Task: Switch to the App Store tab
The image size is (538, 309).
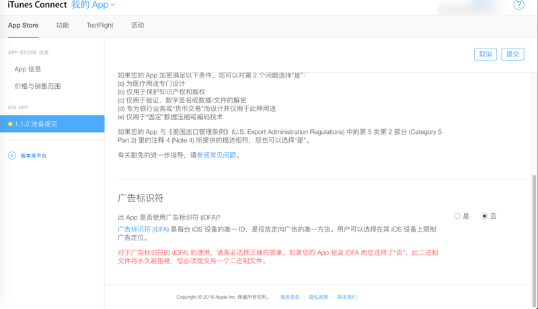Action: click(x=24, y=26)
